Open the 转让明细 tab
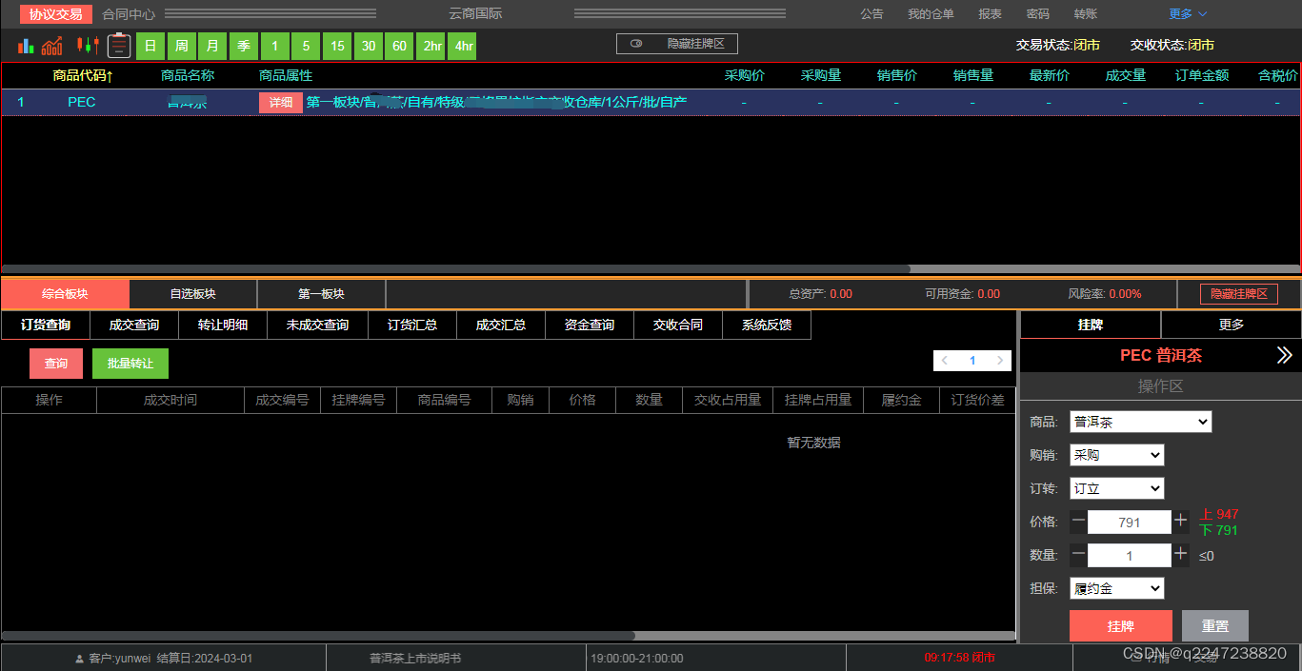The height and width of the screenshot is (671, 1302). (223, 325)
